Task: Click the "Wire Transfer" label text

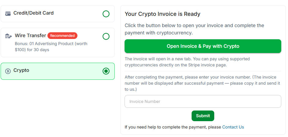Action: 30,36
